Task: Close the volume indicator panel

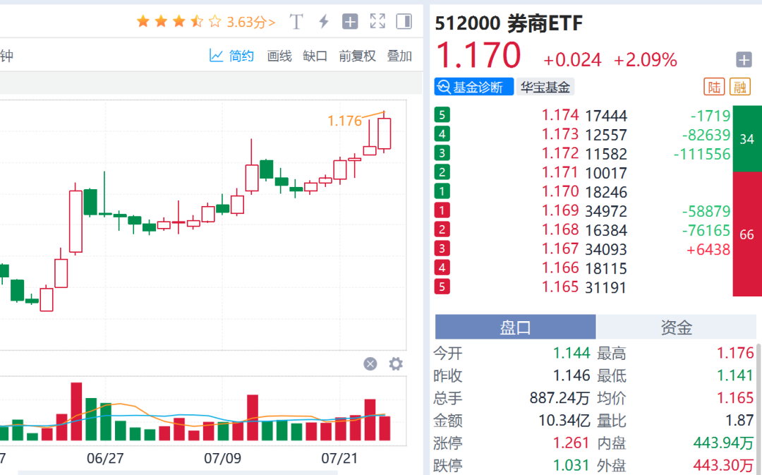Action: pos(370,363)
